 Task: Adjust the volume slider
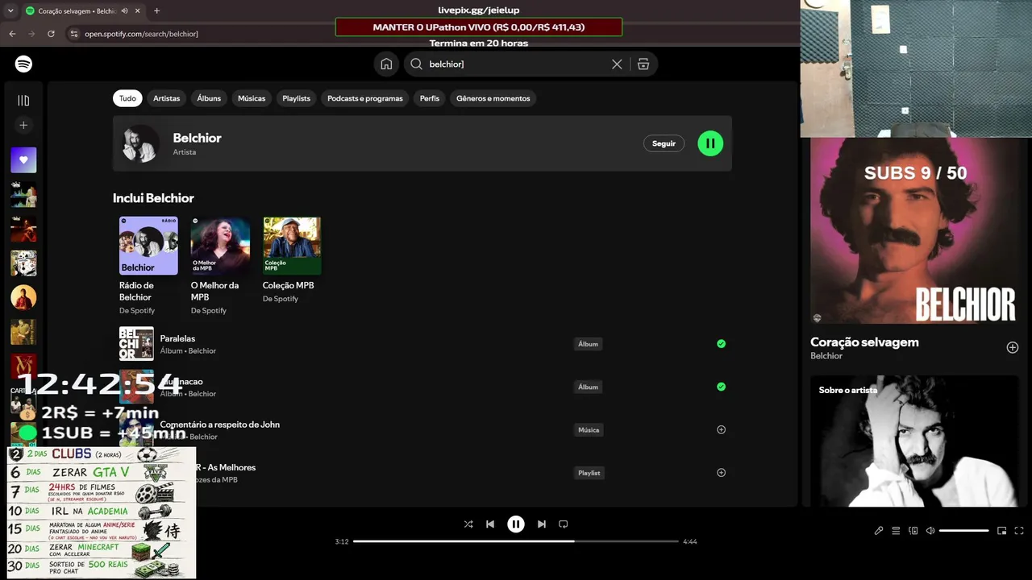click(964, 531)
